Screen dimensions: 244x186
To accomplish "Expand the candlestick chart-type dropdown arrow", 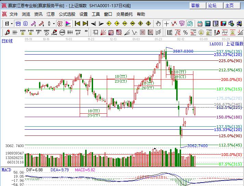I will point(54,24).
